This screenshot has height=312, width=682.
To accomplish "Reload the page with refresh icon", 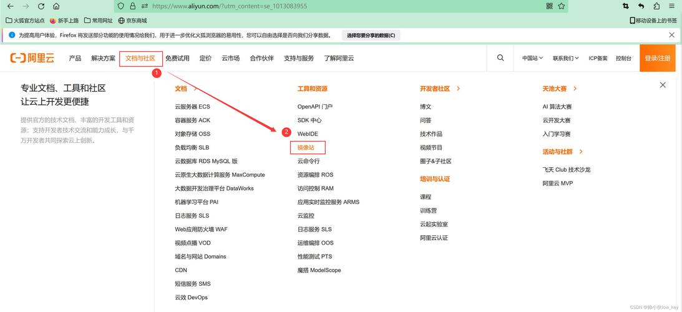I will pyautogui.click(x=41, y=6).
